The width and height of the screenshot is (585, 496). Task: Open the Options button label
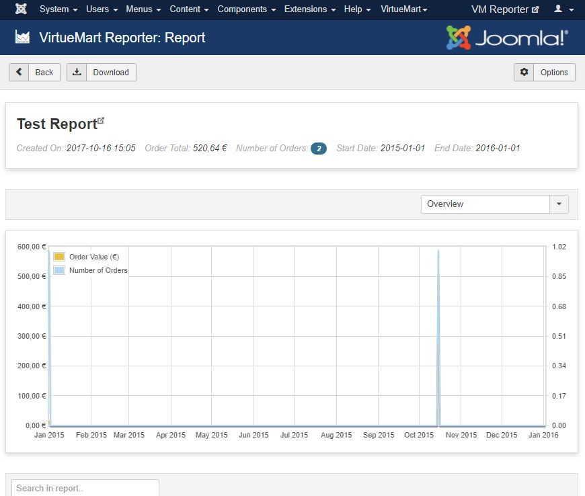(x=554, y=73)
